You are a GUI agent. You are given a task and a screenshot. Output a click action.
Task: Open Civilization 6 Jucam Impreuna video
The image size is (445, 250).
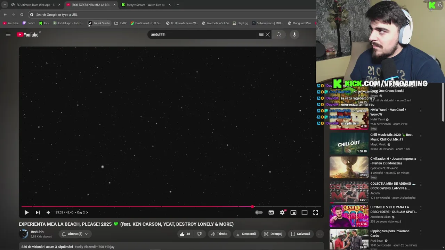coord(393,161)
